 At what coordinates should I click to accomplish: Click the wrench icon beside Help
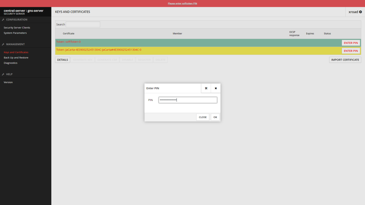click(x=3, y=74)
